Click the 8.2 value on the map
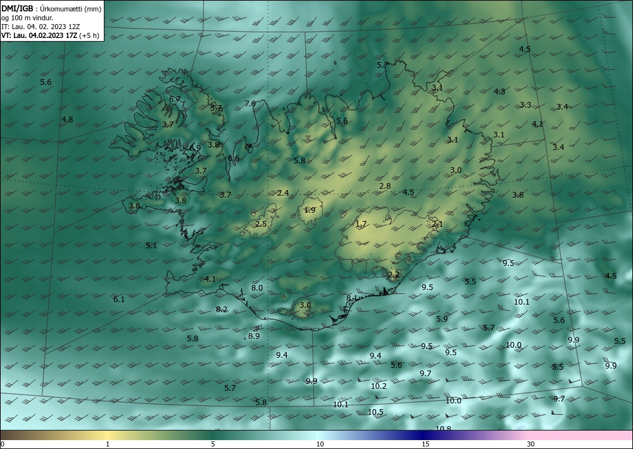Image resolution: width=633 pixels, height=449 pixels. coord(222,309)
